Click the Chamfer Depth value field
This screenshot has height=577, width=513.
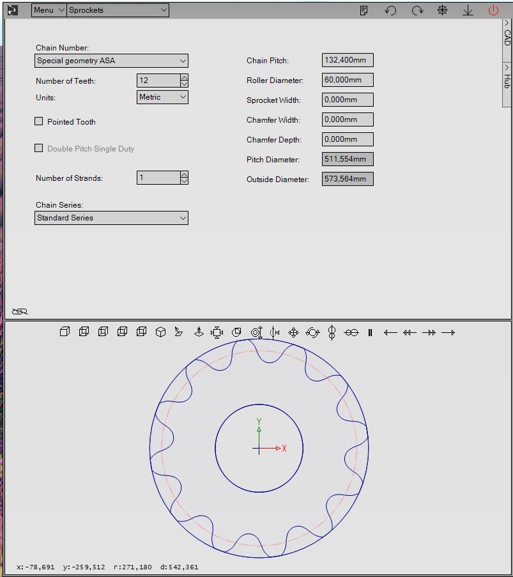348,139
